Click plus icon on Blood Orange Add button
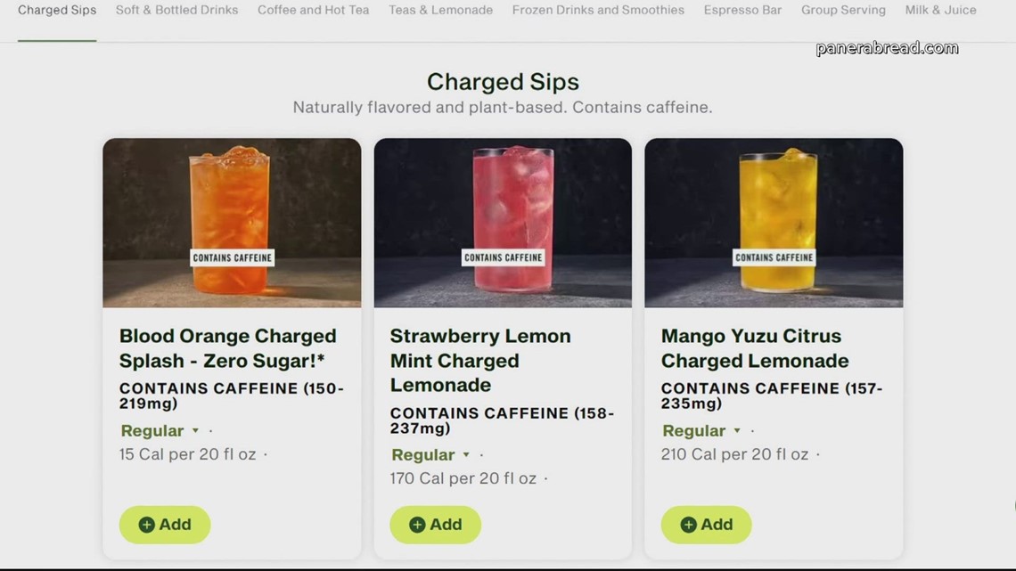This screenshot has height=571, width=1016. (x=147, y=525)
